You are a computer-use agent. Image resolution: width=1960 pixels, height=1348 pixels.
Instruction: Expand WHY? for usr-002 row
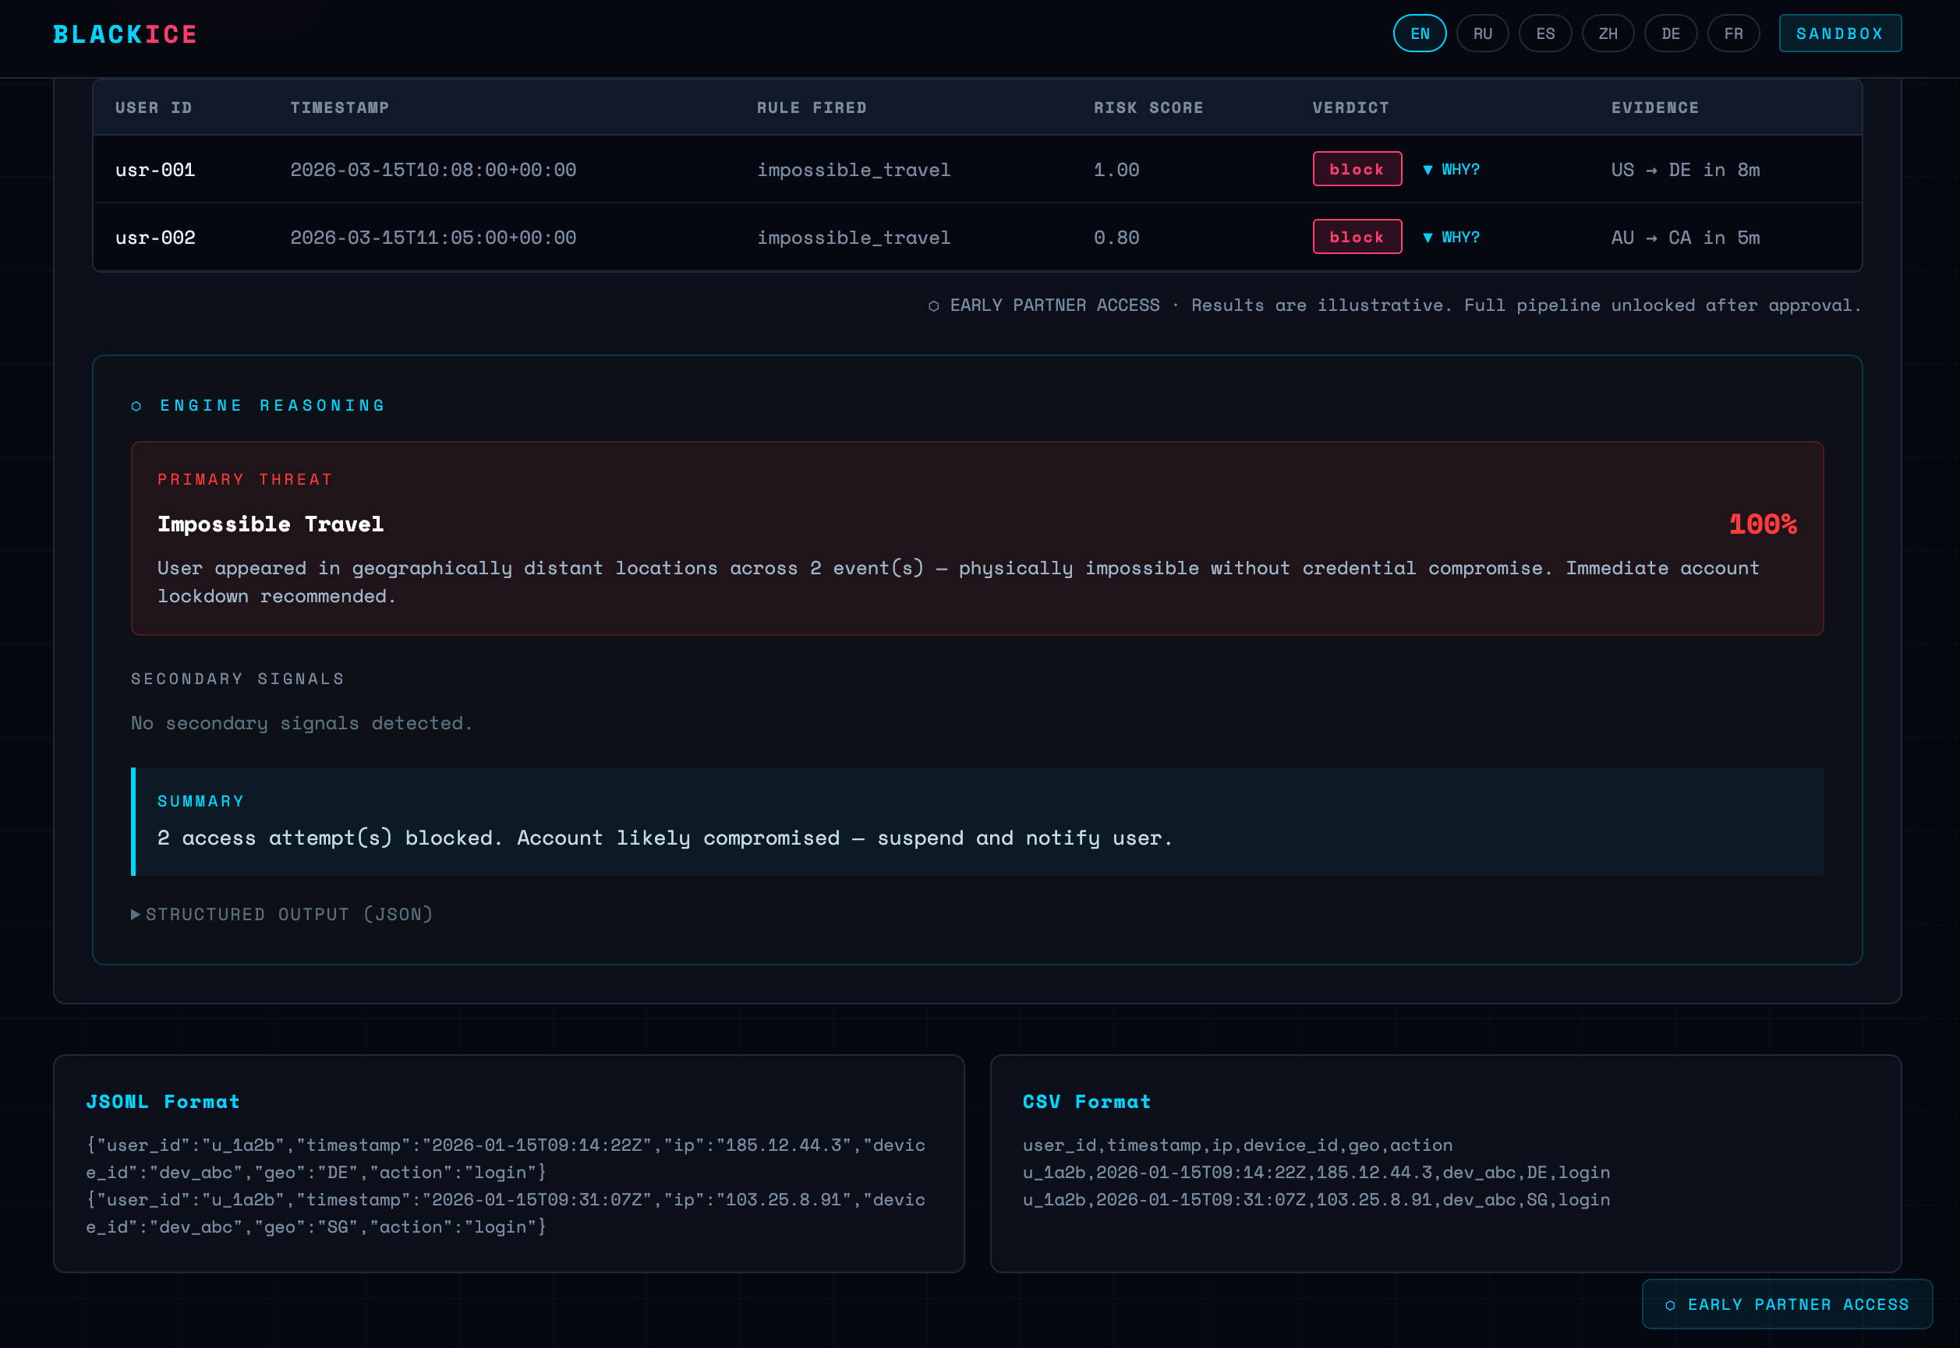click(1451, 238)
